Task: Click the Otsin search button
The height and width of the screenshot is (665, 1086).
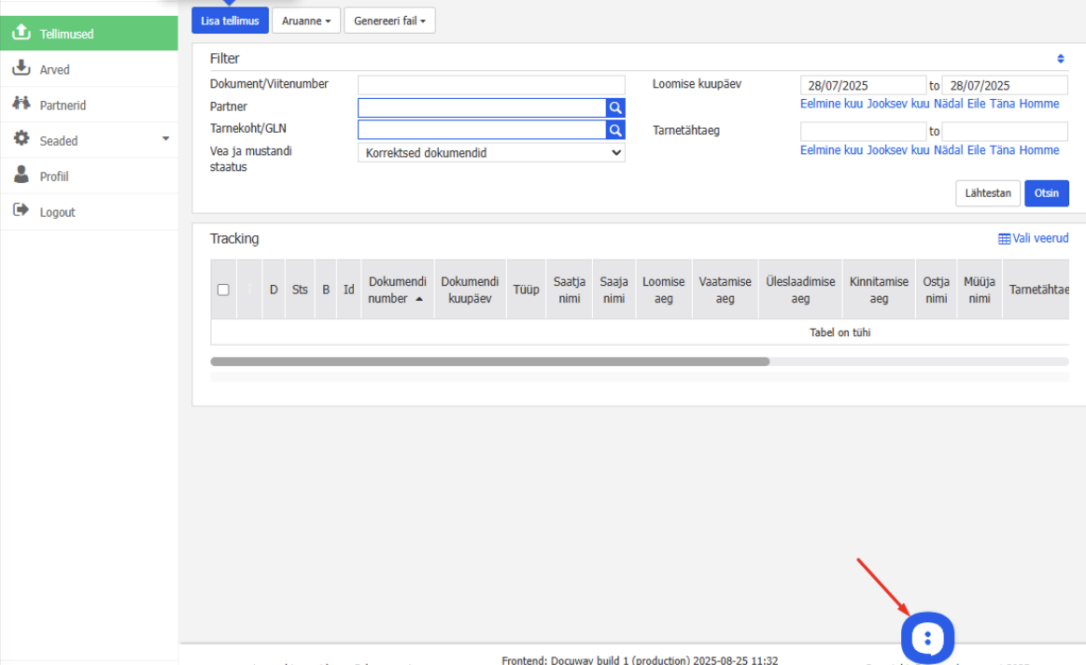Action: point(1046,193)
